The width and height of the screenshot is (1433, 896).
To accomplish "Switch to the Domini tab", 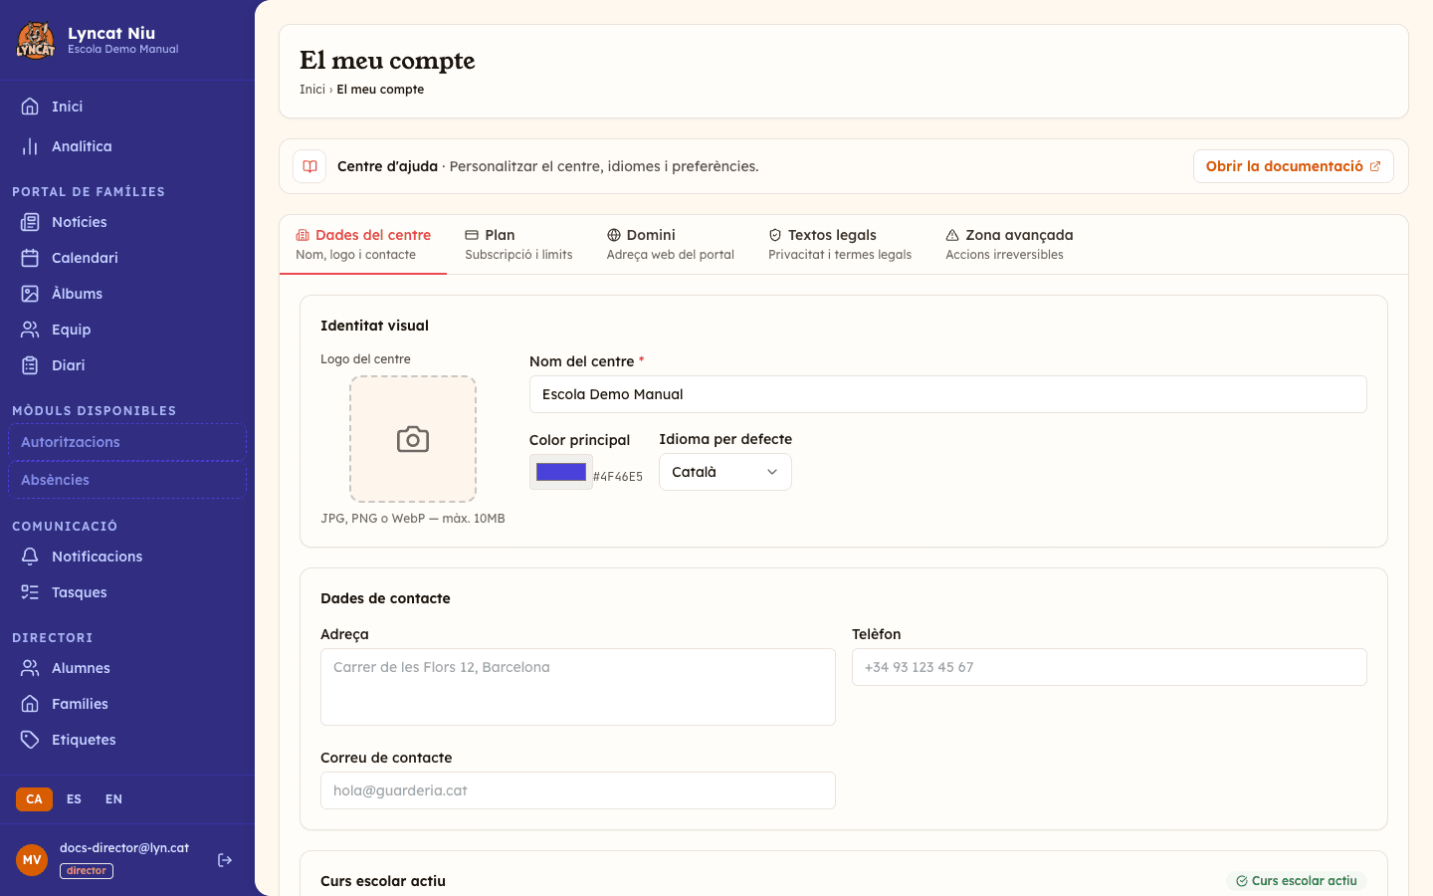I will [x=671, y=244].
